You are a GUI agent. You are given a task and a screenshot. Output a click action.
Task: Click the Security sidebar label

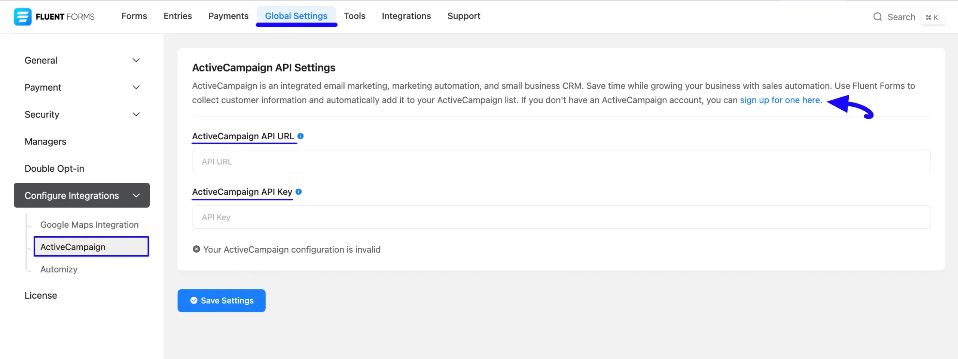pos(42,115)
